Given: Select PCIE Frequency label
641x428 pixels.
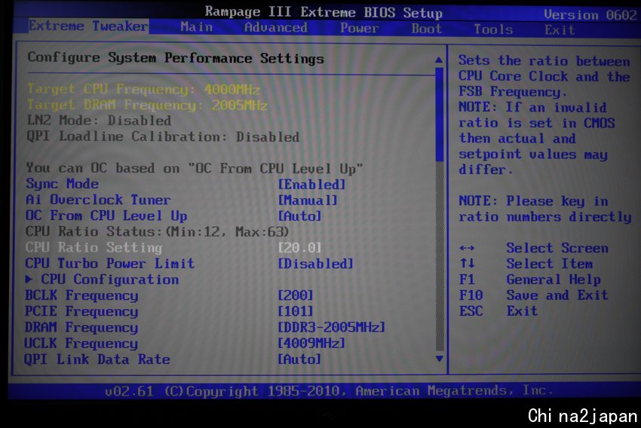Looking at the screenshot, I should 81,311.
